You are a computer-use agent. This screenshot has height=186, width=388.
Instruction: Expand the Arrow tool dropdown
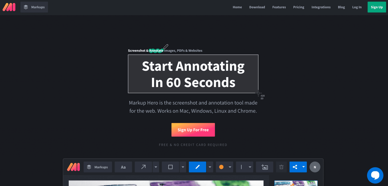point(156,167)
